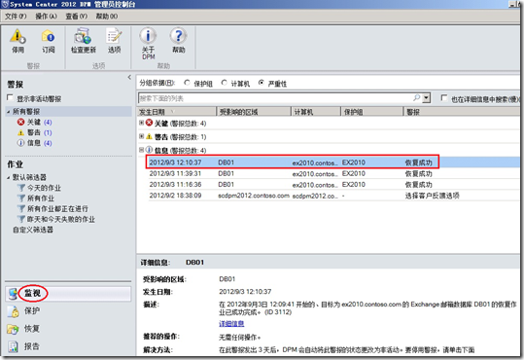Sort by 发生日期 column header
The height and width of the screenshot is (360, 524).
(x=177, y=112)
